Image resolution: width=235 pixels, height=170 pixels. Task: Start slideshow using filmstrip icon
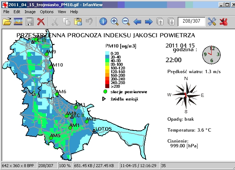tap(18, 22)
